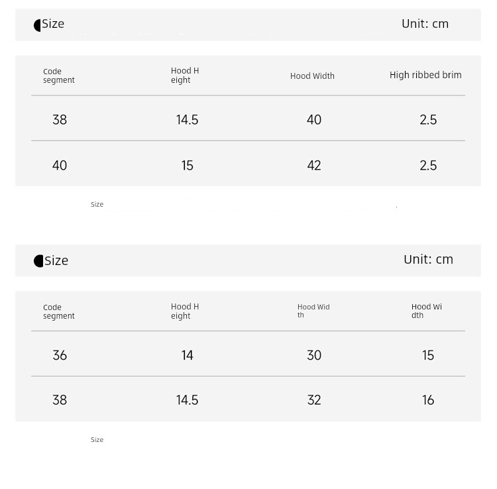Click Hood Height header in second table
Screen dimensions: 497x489
pos(185,311)
